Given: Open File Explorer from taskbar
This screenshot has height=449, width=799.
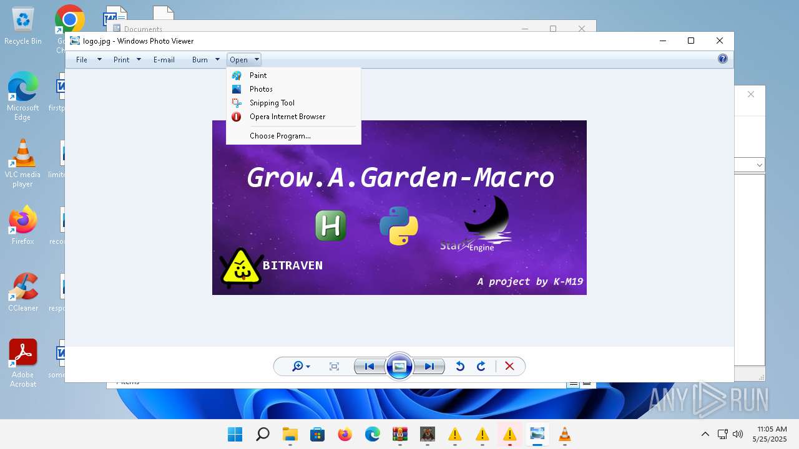Looking at the screenshot, I should tap(290, 435).
